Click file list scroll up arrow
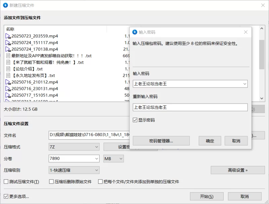 262,29
